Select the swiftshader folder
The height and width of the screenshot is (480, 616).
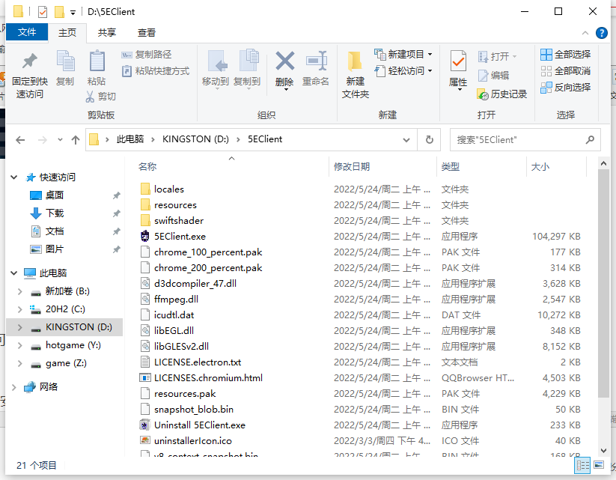tap(179, 221)
